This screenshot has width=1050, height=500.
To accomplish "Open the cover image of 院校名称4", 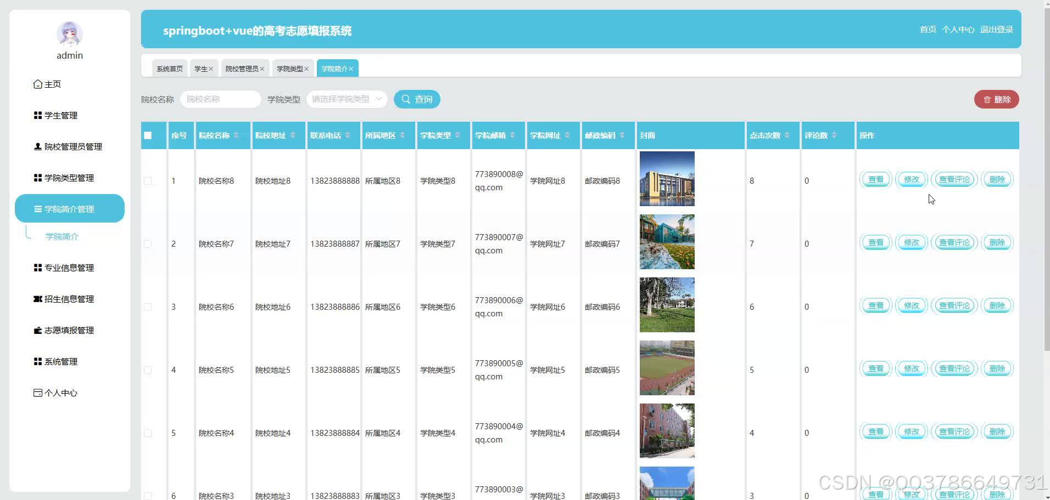I will (x=667, y=431).
